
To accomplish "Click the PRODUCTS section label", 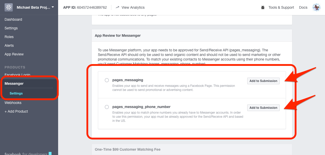I will (15, 67).
